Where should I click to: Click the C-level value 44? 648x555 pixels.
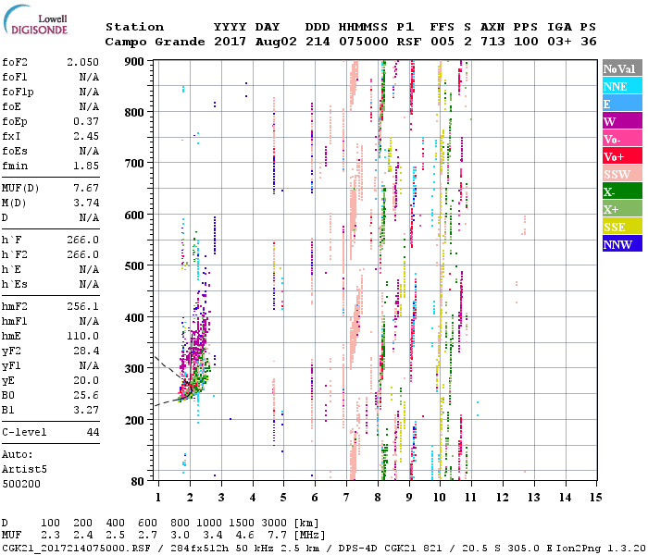tap(93, 432)
